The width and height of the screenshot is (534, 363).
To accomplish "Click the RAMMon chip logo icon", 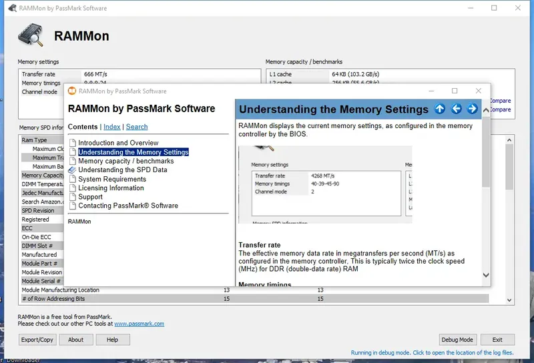I will [x=31, y=35].
